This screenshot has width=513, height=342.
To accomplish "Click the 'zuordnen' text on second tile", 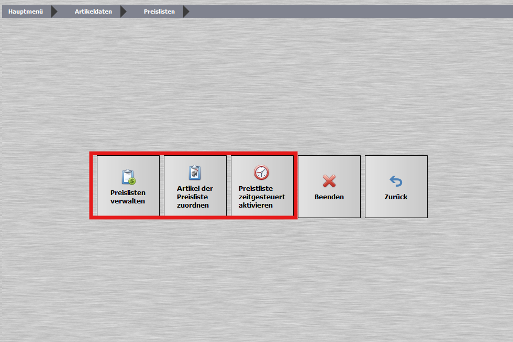I will tap(193, 206).
